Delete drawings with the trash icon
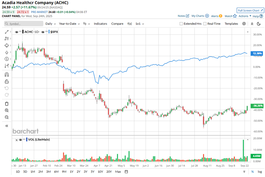The height and width of the screenshot is (177, 265). 6,104
